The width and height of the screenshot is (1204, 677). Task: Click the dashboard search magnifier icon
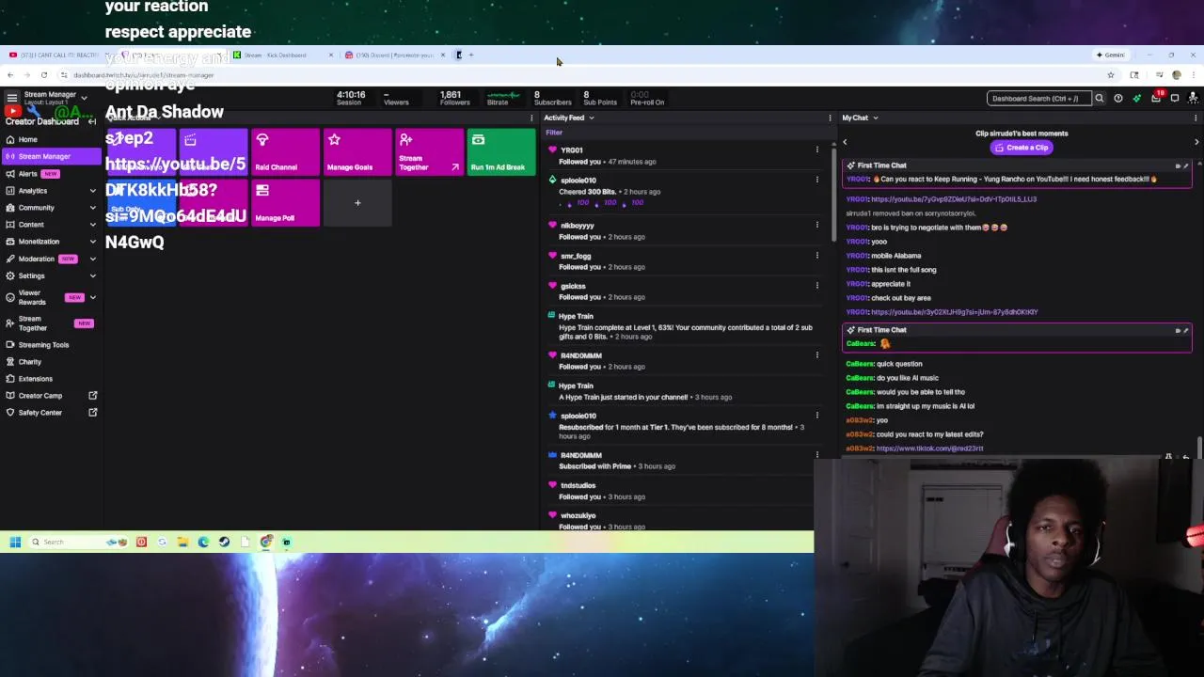tap(1099, 98)
